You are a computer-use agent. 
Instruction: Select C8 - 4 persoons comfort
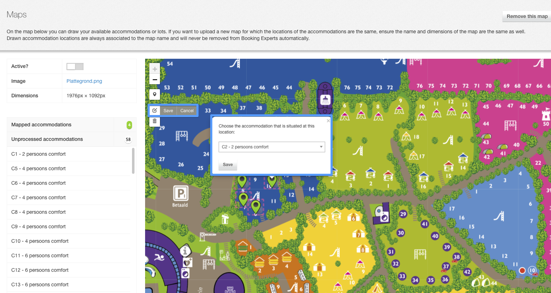click(x=69, y=212)
